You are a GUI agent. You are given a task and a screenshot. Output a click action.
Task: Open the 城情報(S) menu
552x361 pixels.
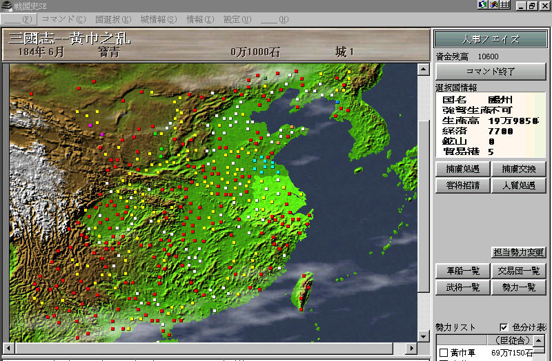pos(158,19)
